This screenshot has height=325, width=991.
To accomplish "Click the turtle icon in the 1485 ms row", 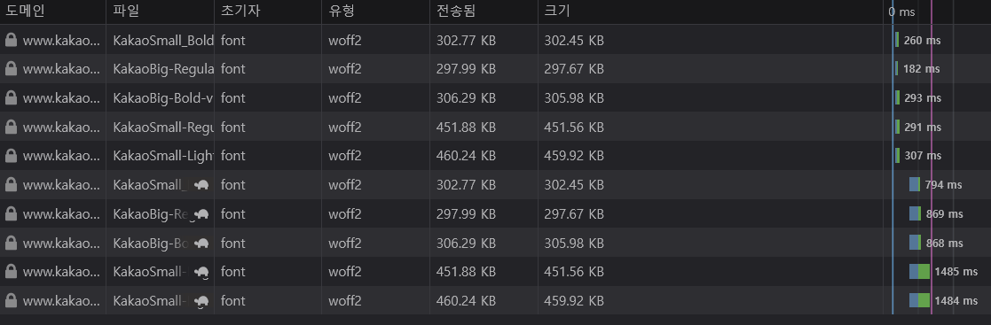I will pyautogui.click(x=201, y=272).
